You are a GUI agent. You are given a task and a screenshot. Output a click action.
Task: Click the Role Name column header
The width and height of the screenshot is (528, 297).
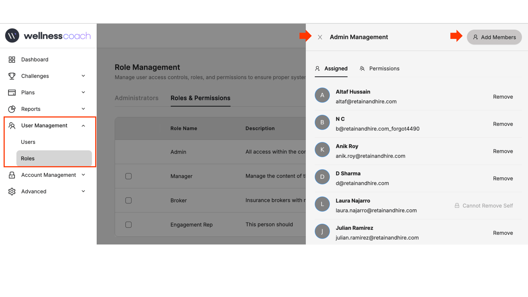coord(184,129)
